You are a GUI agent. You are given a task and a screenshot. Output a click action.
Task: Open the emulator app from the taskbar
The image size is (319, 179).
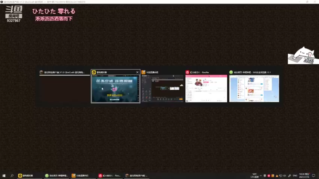click(30, 175)
